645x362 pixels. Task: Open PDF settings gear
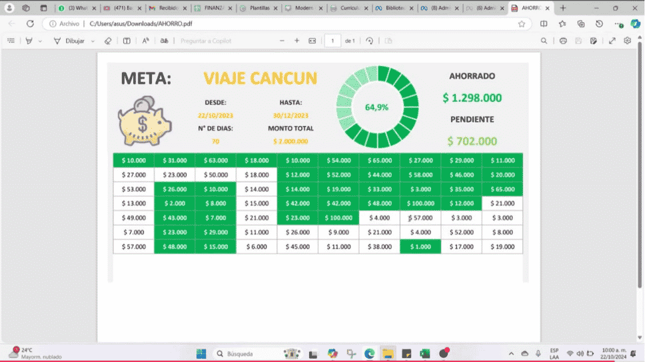coord(627,41)
